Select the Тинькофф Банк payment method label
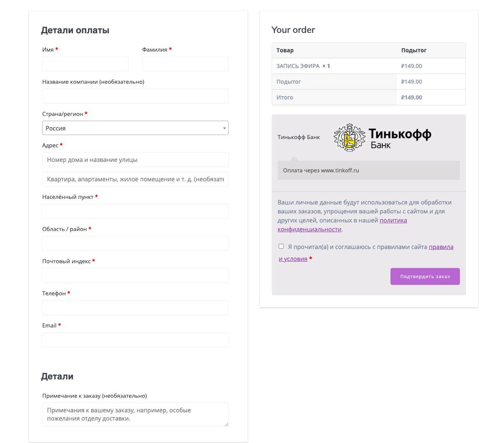Screen dimensions: 488x443 (x=299, y=137)
